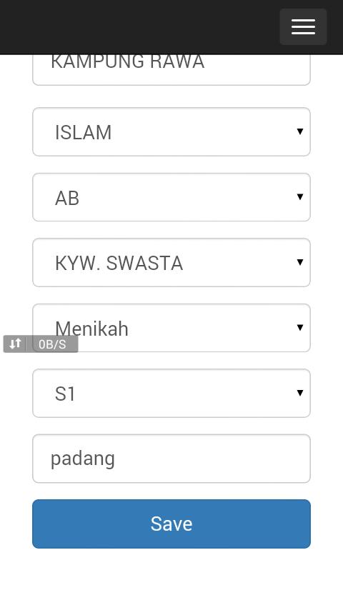This screenshot has width=343, height=610.
Task: Click the Save label text
Action: (171, 524)
